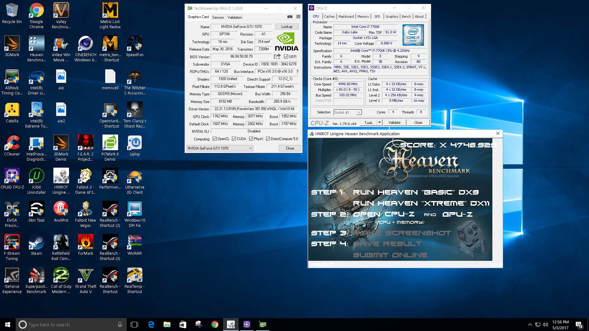The width and height of the screenshot is (589, 331).
Task: Toggle the CUDA checkbox
Action: 234,139
